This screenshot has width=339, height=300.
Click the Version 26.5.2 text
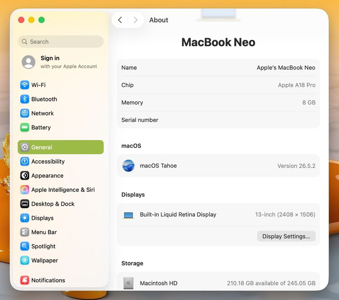point(296,166)
